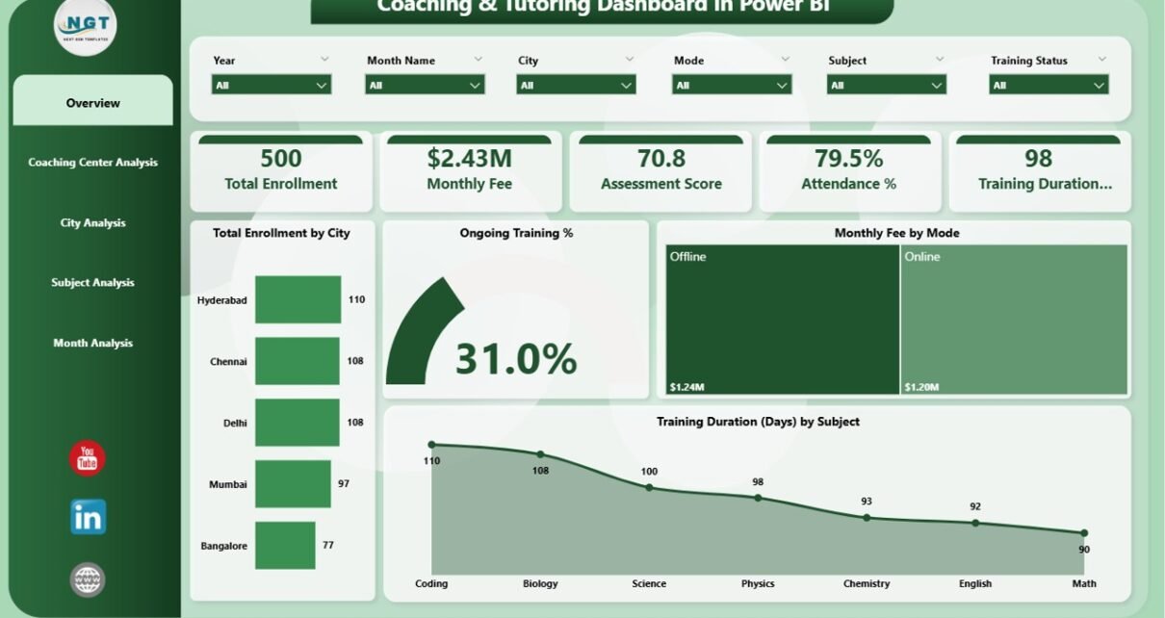Click the YouTube icon in sidebar

point(88,458)
